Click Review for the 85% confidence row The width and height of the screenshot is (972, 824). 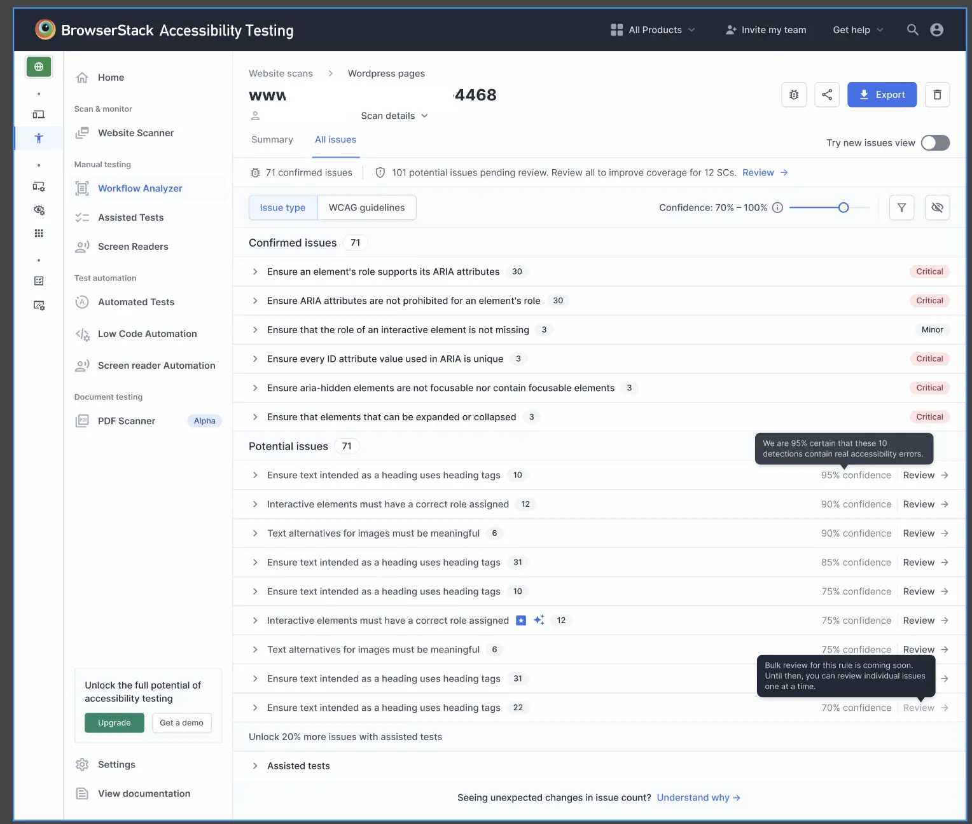(926, 562)
